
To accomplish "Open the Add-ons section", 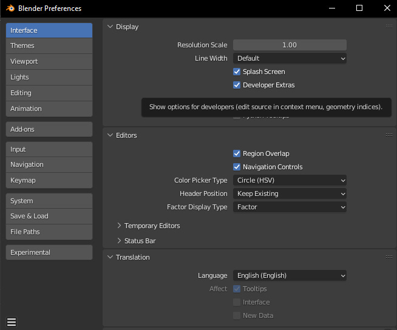I will tap(49, 129).
